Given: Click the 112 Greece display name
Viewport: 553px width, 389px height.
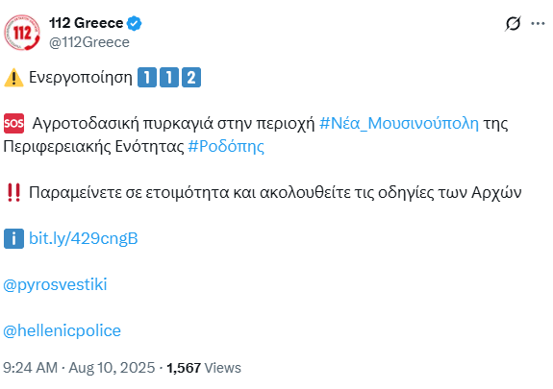Looking at the screenshot, I should (x=86, y=23).
